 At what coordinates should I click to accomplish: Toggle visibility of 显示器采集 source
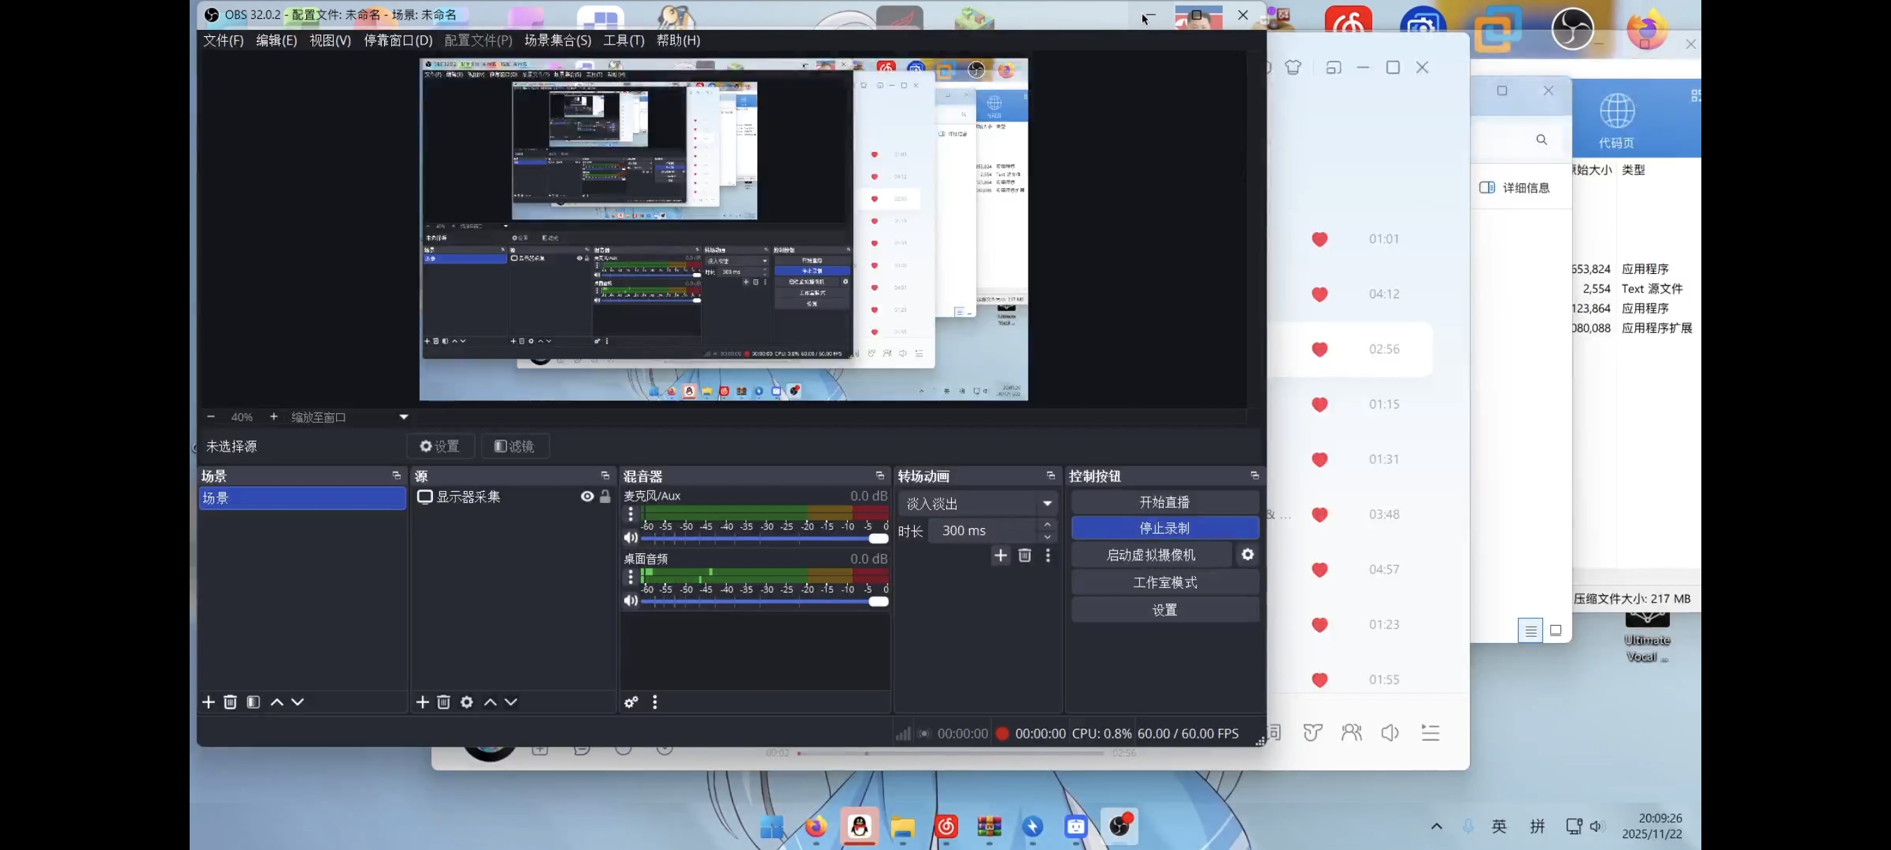click(587, 497)
